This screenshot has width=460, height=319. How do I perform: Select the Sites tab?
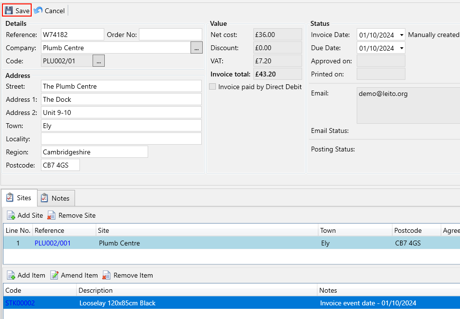19,198
